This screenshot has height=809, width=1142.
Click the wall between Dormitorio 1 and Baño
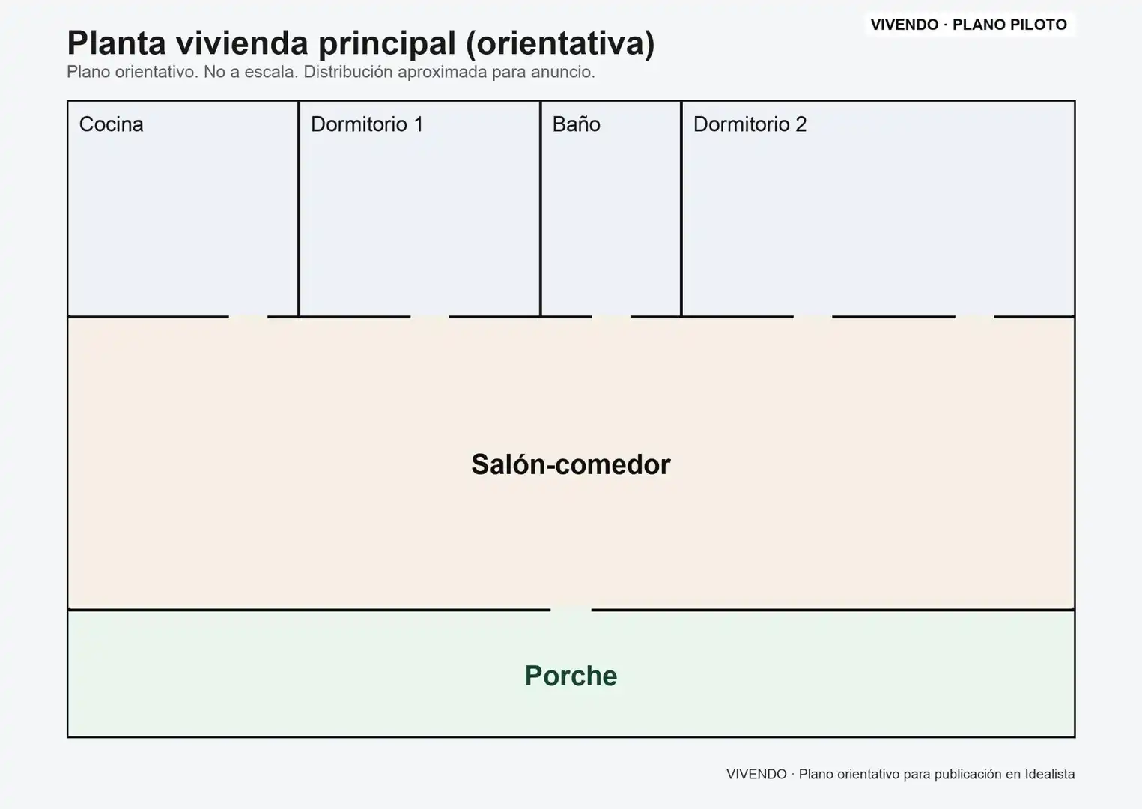[540, 209]
